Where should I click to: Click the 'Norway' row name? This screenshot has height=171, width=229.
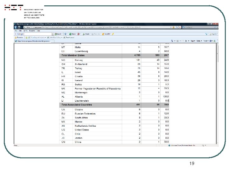79,60
